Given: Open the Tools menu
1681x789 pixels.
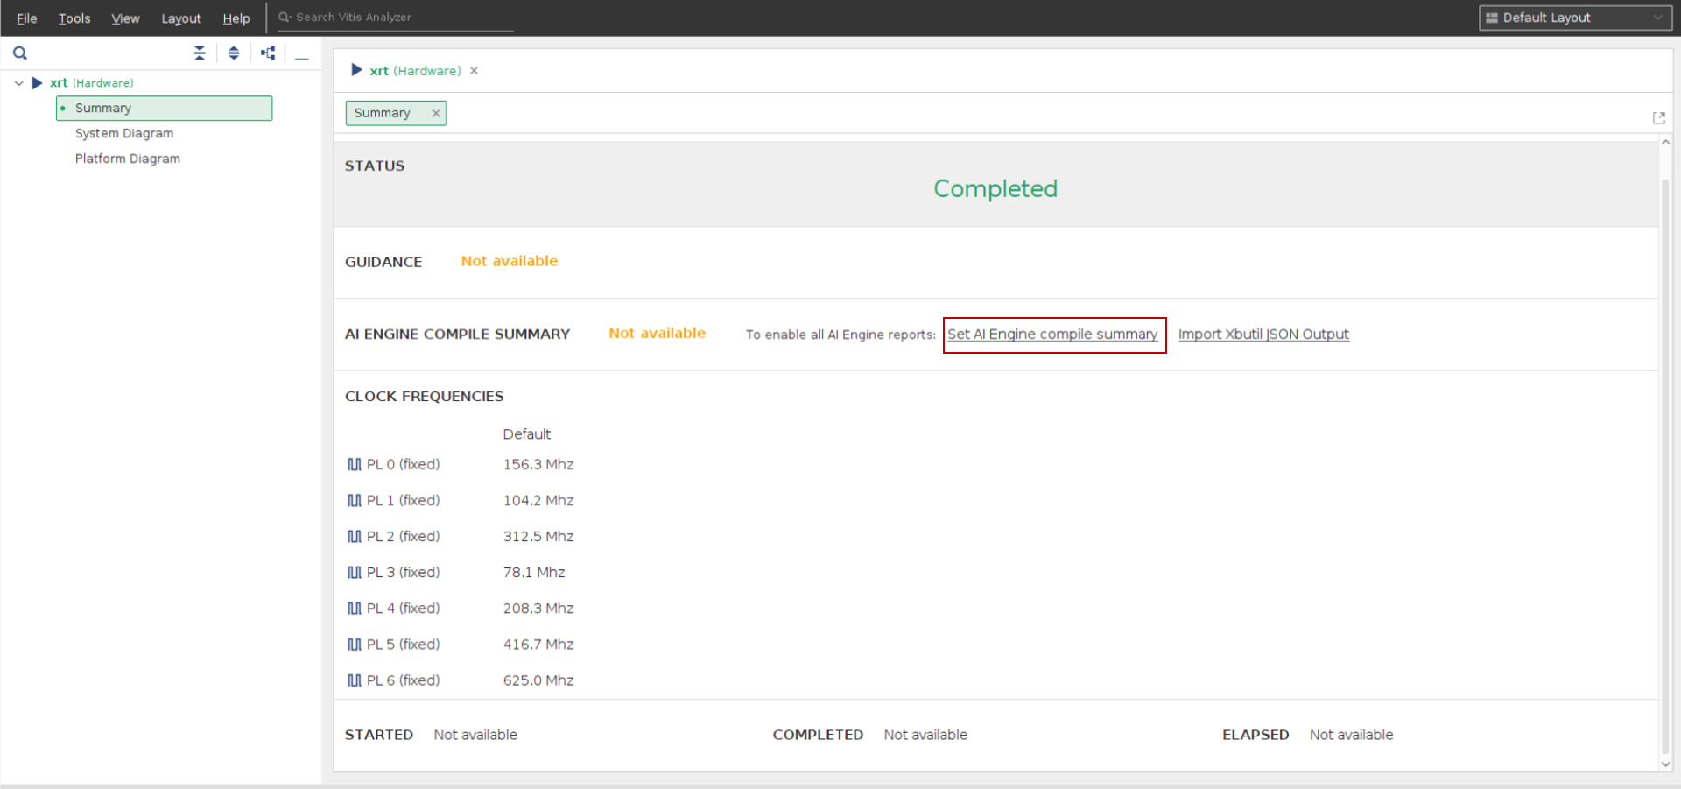Looking at the screenshot, I should click(x=74, y=18).
